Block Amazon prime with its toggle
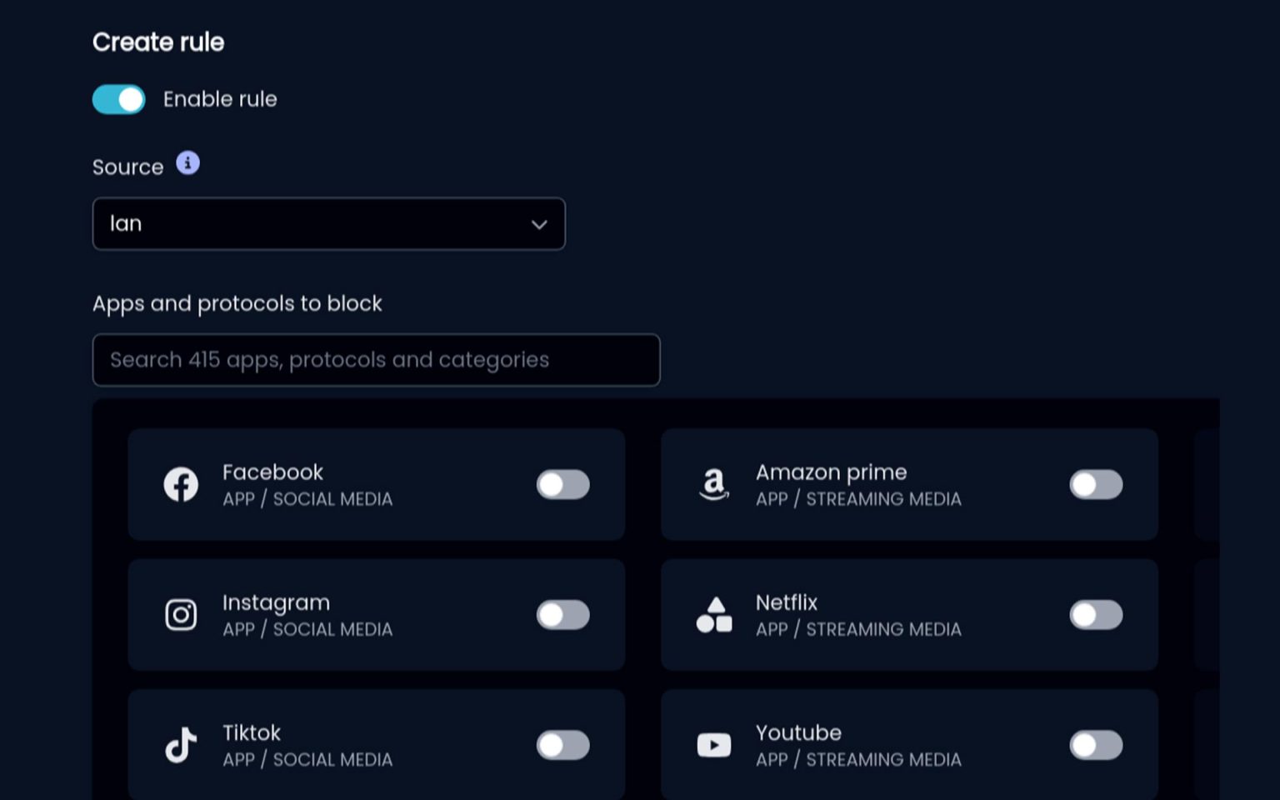Image resolution: width=1280 pixels, height=800 pixels. tap(1097, 484)
